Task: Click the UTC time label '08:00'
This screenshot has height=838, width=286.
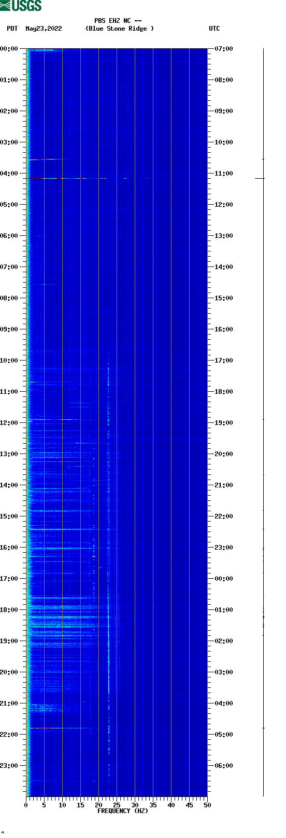Action: click(x=224, y=80)
